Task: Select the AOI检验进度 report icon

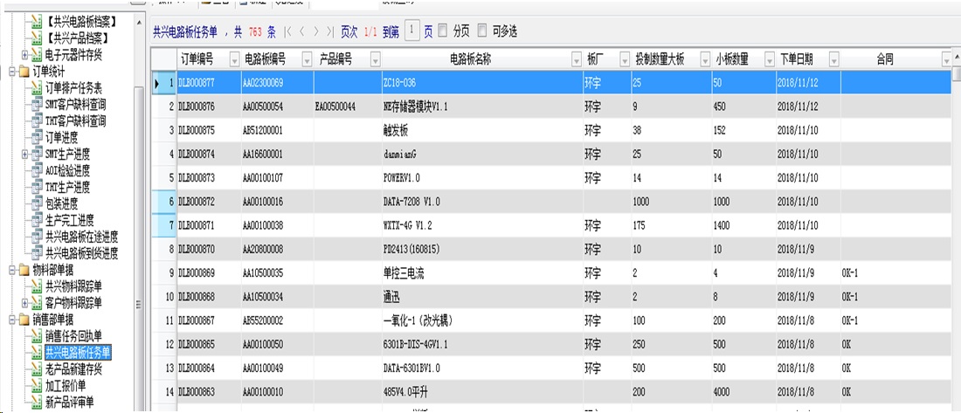Action: tap(37, 170)
